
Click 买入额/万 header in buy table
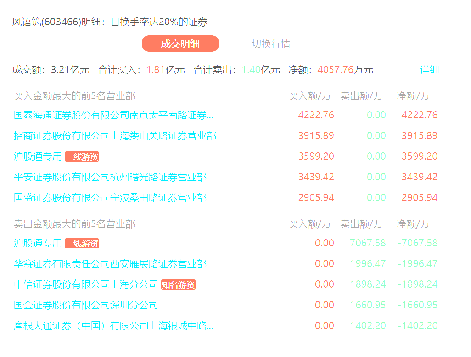pos(309,96)
